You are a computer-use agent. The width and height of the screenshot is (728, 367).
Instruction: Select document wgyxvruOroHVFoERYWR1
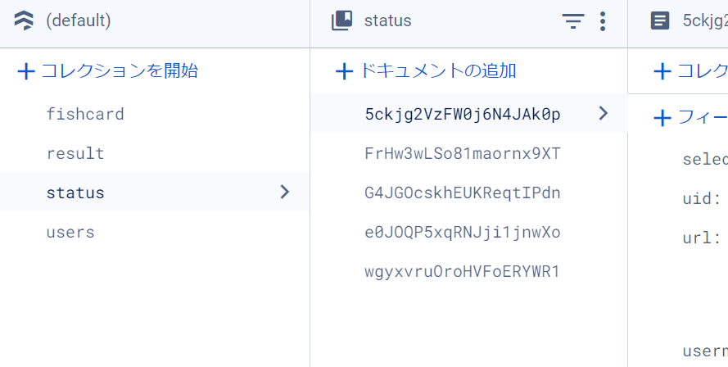[463, 271]
